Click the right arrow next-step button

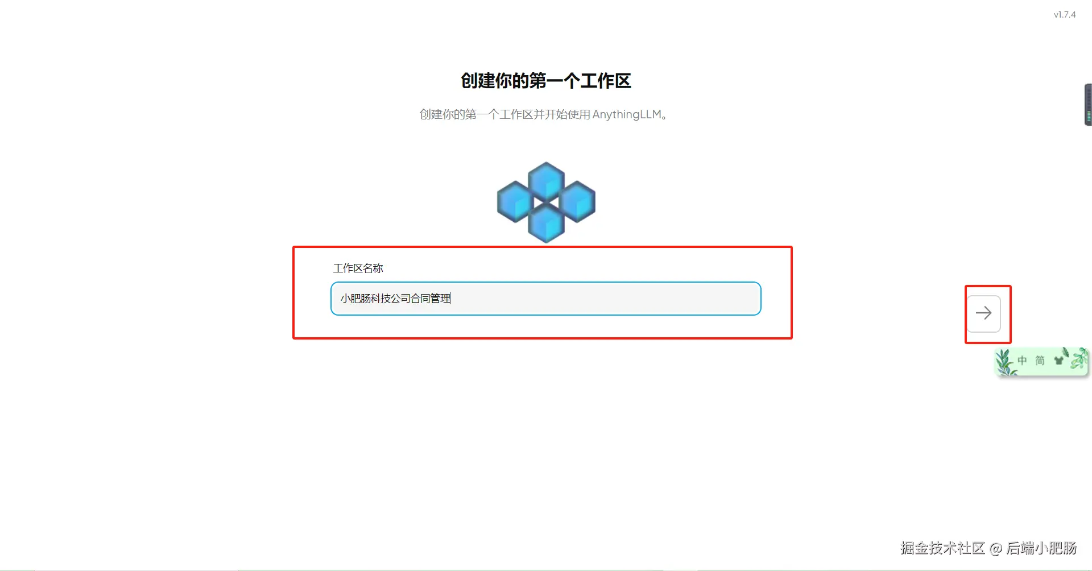[984, 313]
